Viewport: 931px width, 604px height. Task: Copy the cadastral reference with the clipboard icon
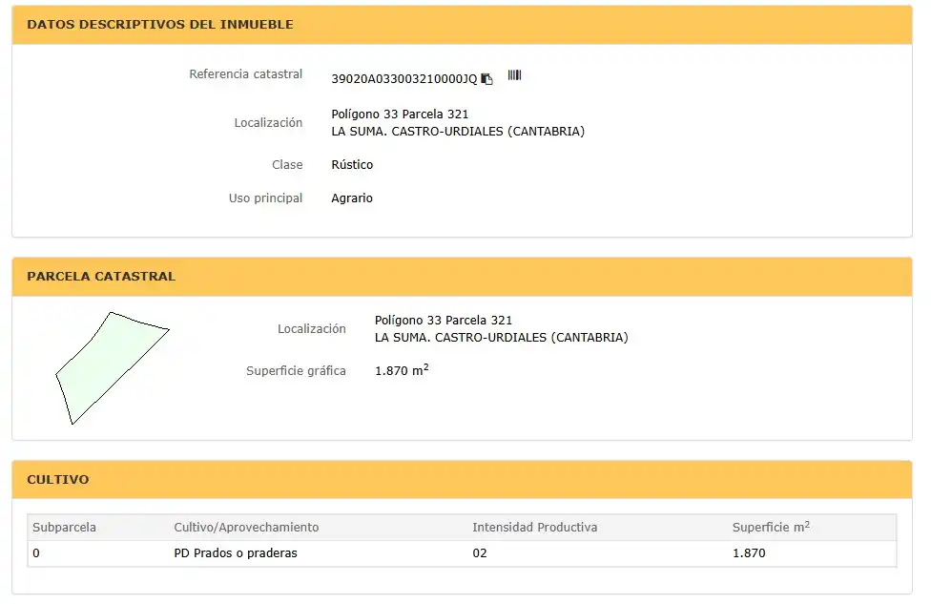coord(486,79)
